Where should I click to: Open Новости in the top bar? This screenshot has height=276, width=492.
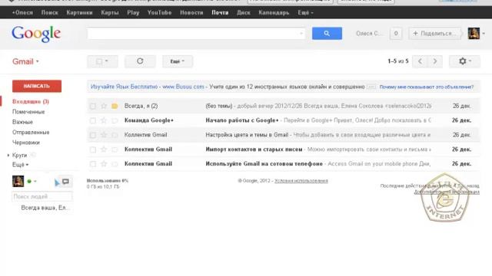click(x=191, y=13)
